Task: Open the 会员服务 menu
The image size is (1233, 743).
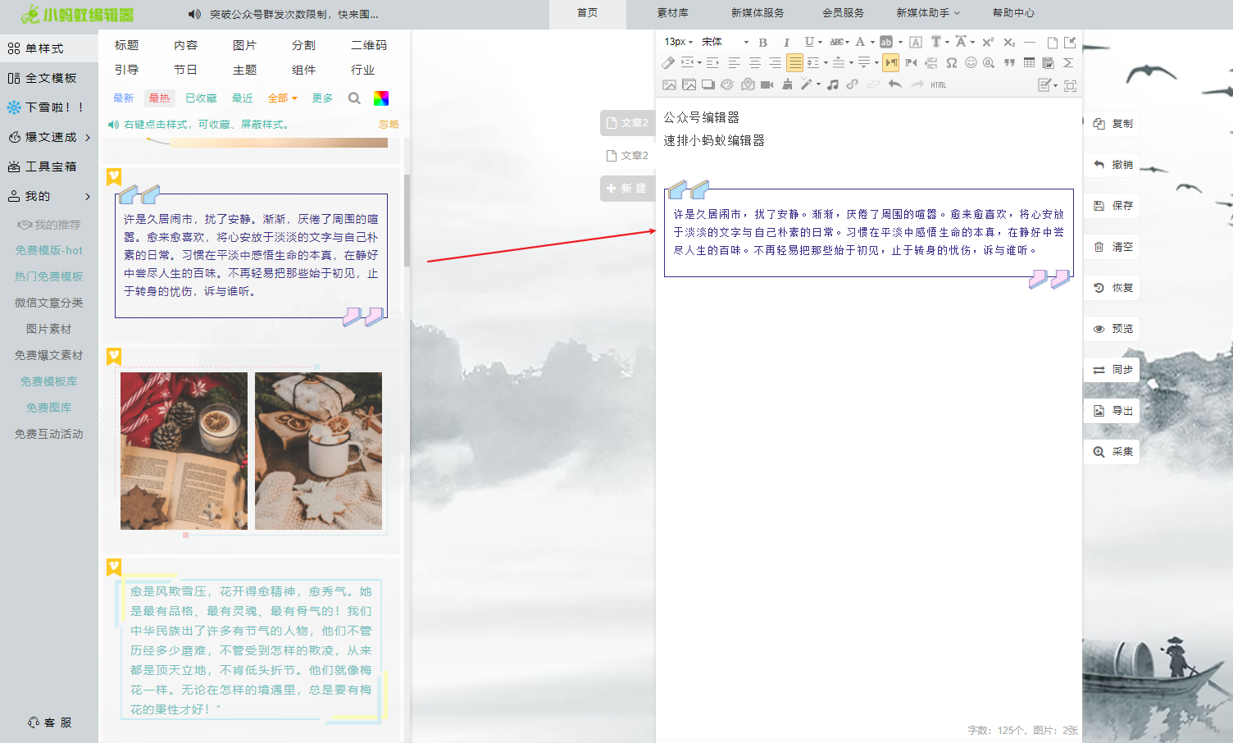Action: [843, 13]
